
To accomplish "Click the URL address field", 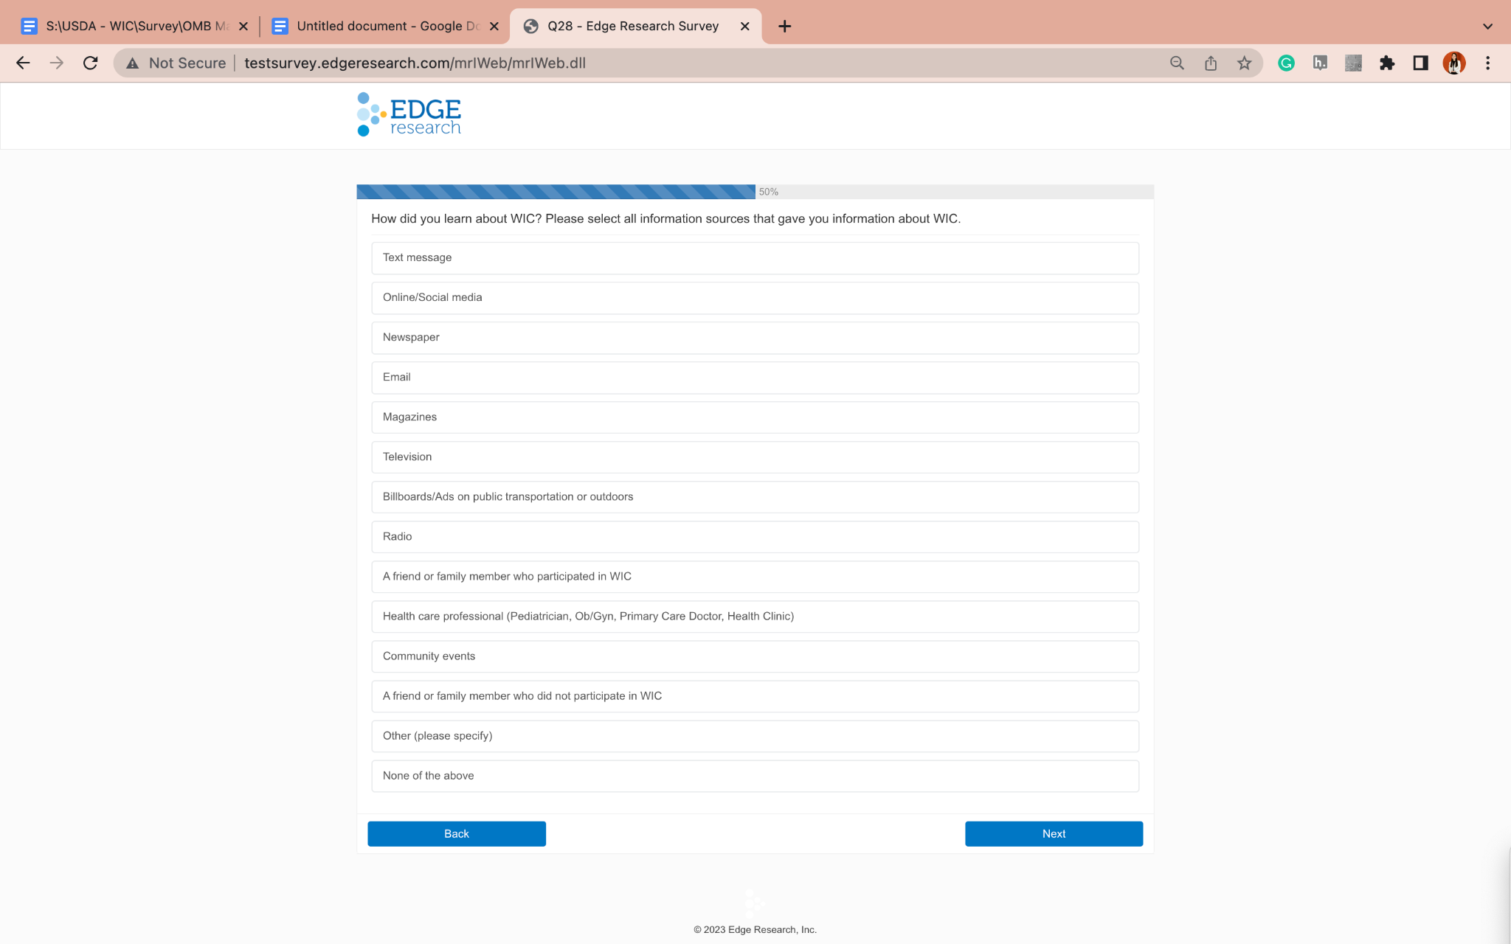I will pyautogui.click(x=664, y=63).
